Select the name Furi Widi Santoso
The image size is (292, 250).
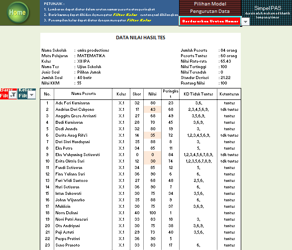click(72, 180)
